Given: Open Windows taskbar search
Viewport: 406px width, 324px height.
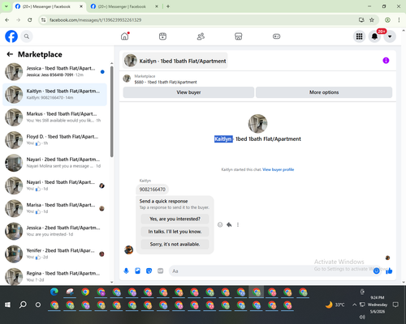Looking at the screenshot, I should [23, 305].
